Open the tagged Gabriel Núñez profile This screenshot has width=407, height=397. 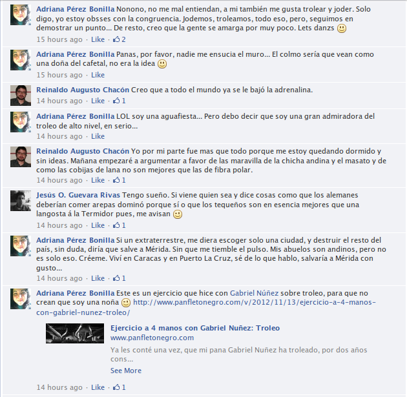point(254,293)
